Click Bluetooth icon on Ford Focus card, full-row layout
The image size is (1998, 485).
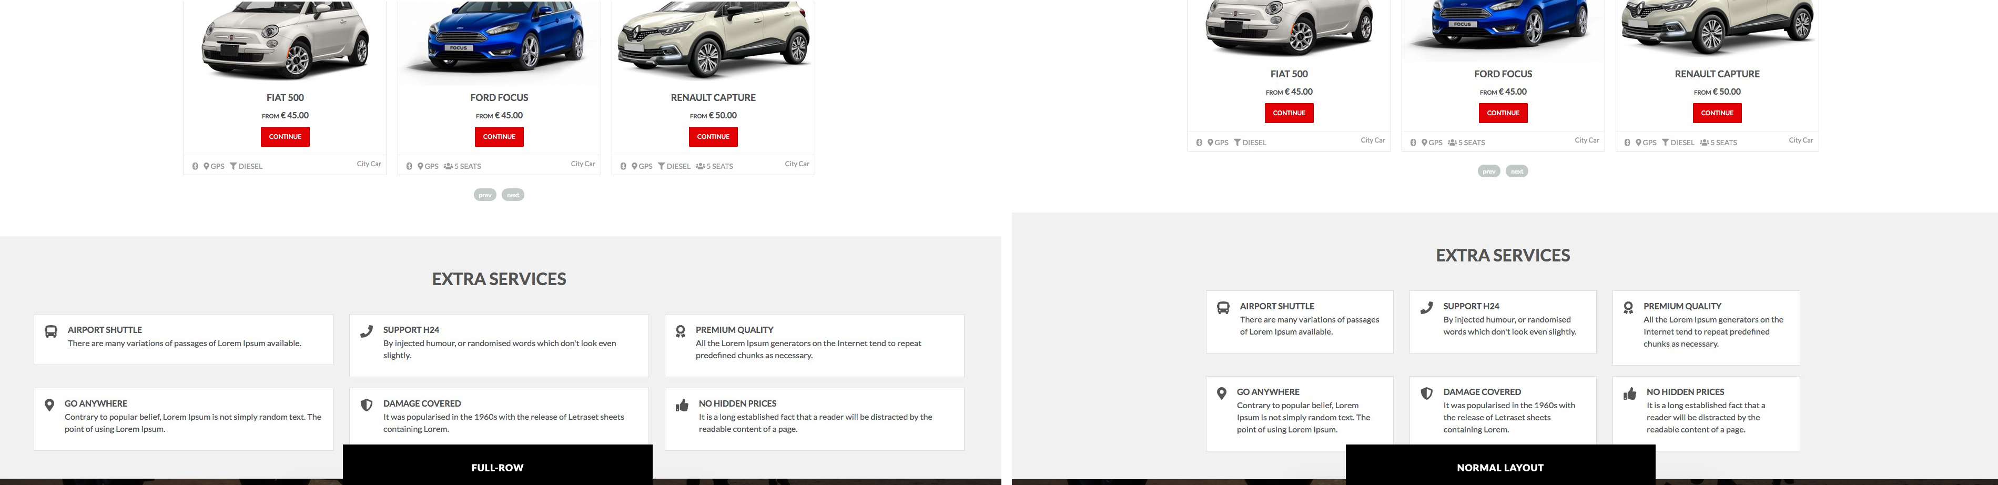410,166
